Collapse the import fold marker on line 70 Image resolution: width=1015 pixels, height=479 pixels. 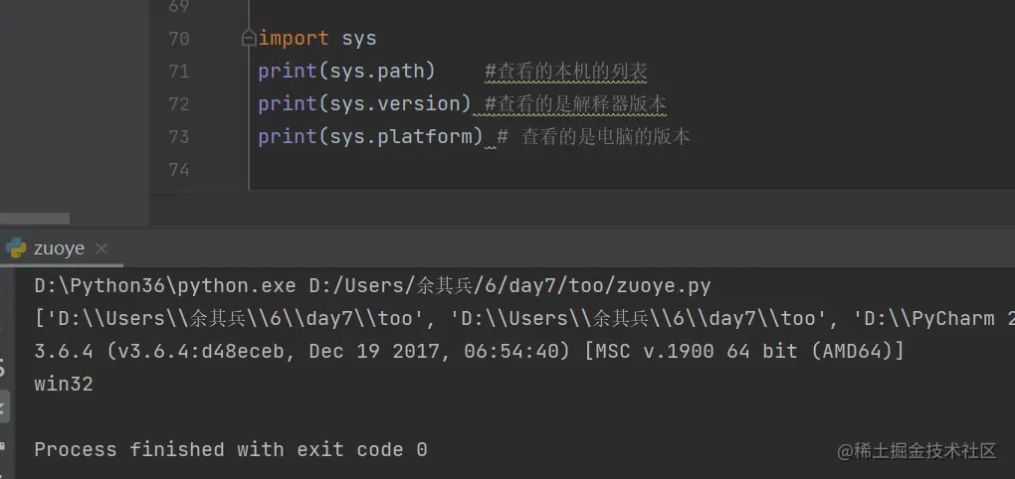pyautogui.click(x=249, y=39)
